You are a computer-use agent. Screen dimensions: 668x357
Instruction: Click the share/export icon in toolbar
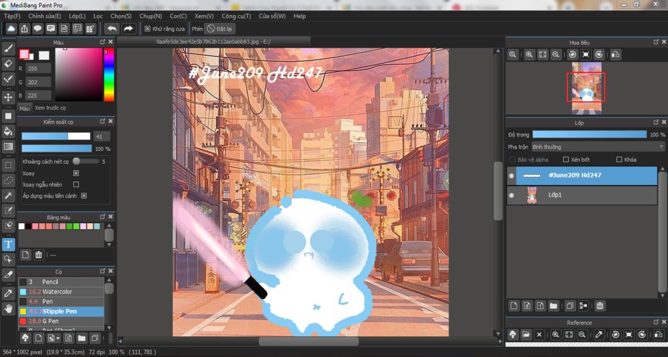click(24, 29)
